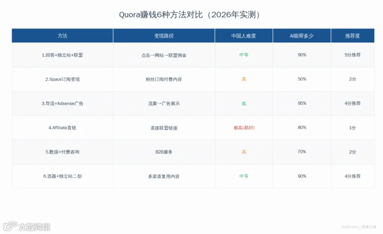Click "90%" in the 选题+独立站二创 row
The image size is (383, 234).
[x=302, y=176]
